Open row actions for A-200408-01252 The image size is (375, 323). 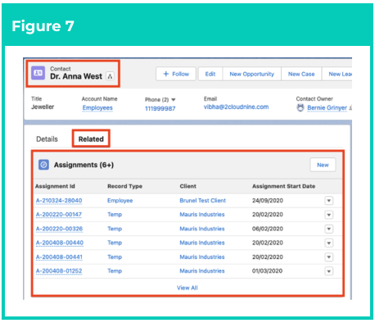click(x=329, y=271)
